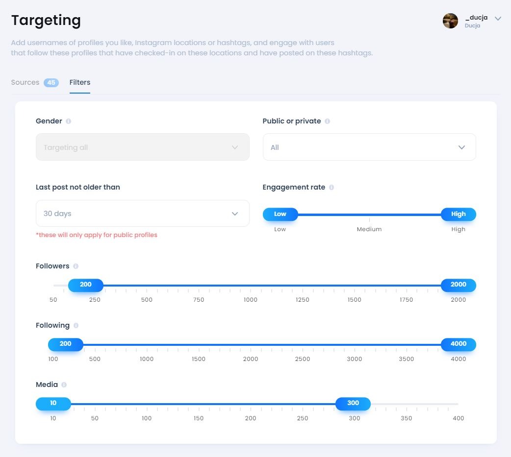The height and width of the screenshot is (457, 511).
Task: Click the Following info icon
Action: pos(76,326)
